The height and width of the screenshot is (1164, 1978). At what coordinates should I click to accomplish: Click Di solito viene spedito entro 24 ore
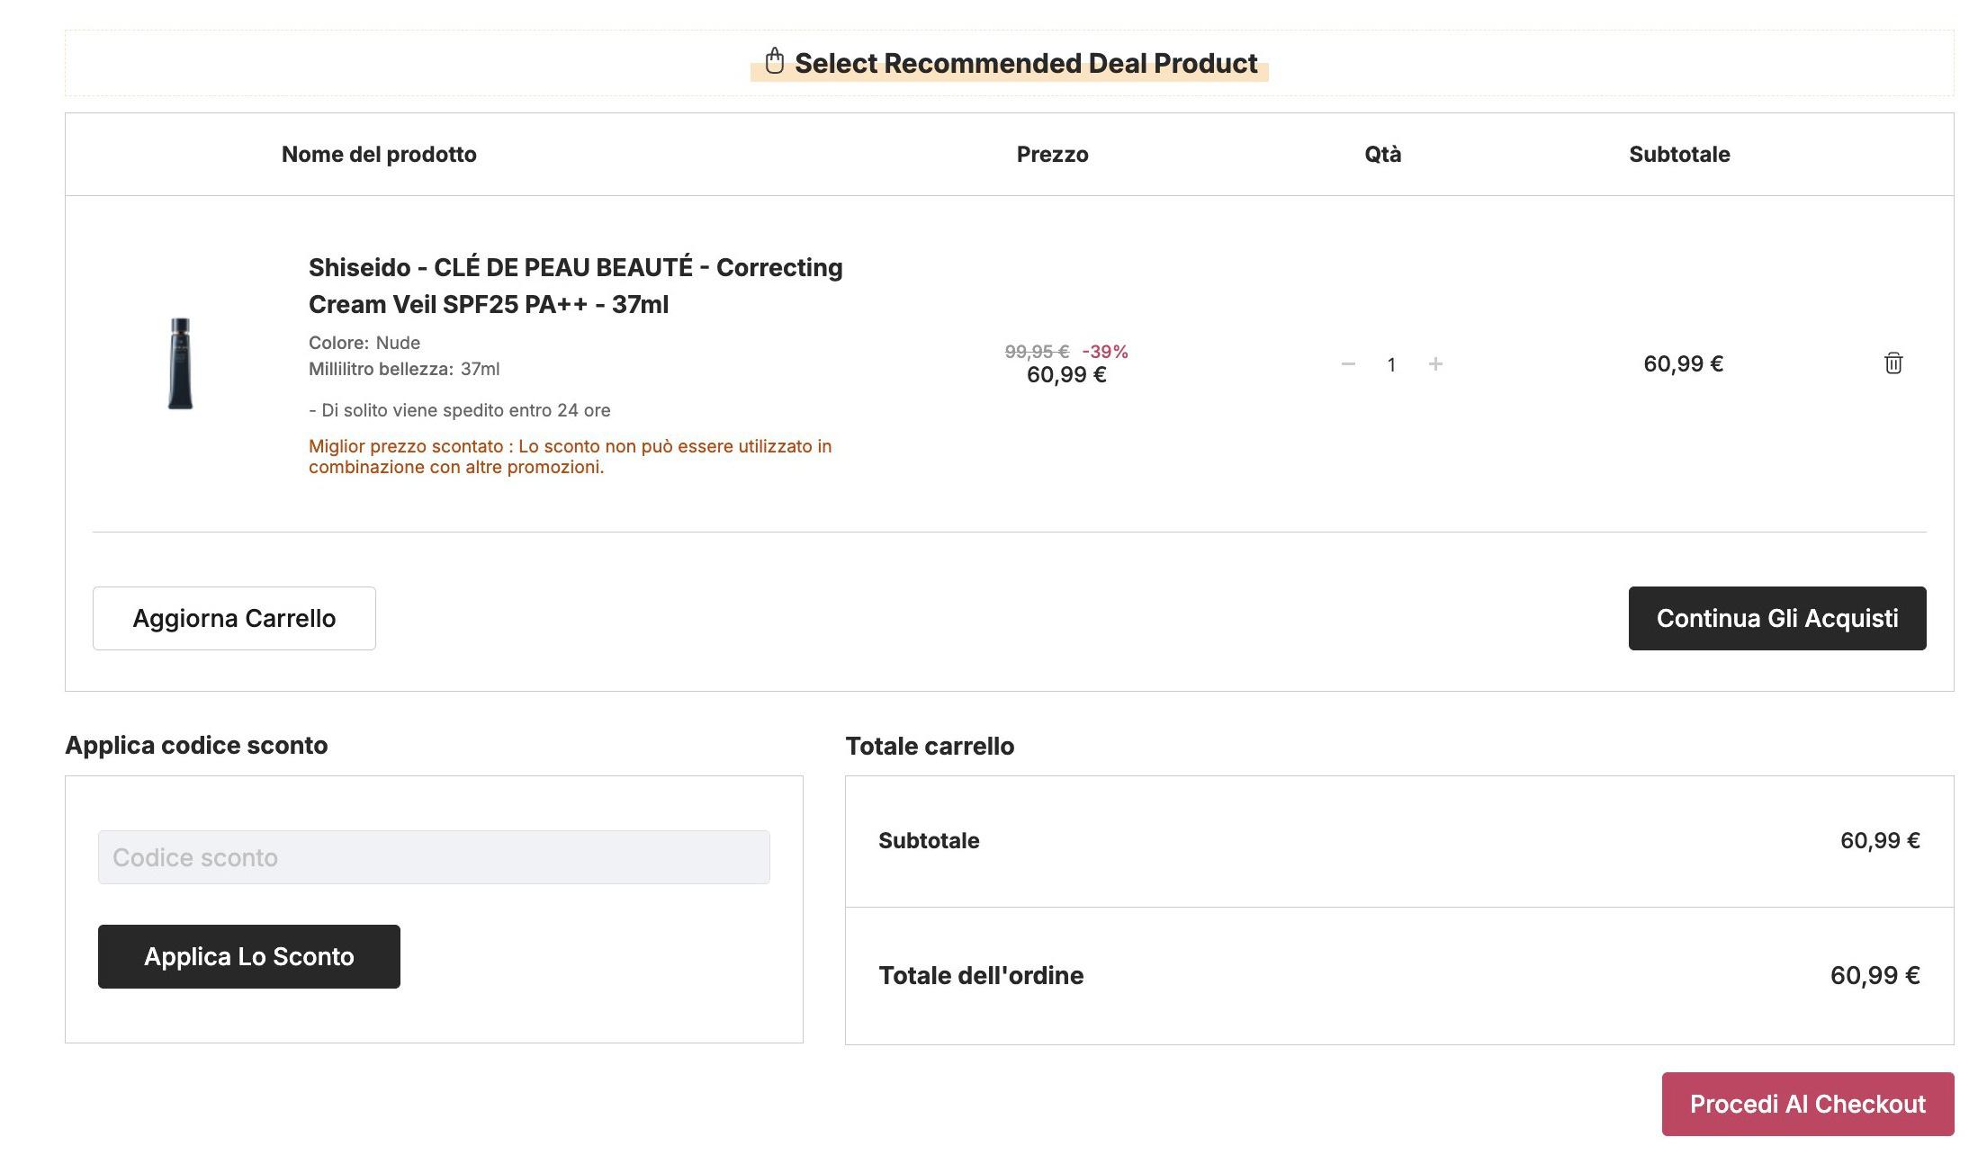click(x=460, y=410)
